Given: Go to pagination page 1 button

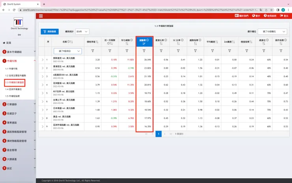Looking at the screenshot, I should click(x=159, y=134).
